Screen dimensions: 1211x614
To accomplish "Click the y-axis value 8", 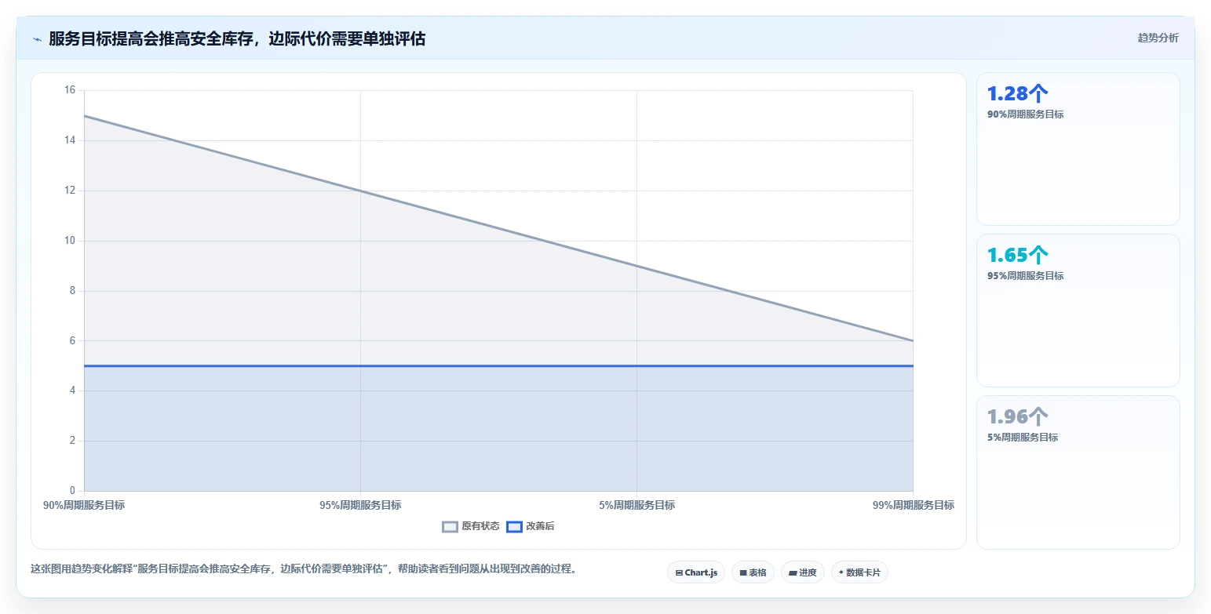I will [x=71, y=291].
